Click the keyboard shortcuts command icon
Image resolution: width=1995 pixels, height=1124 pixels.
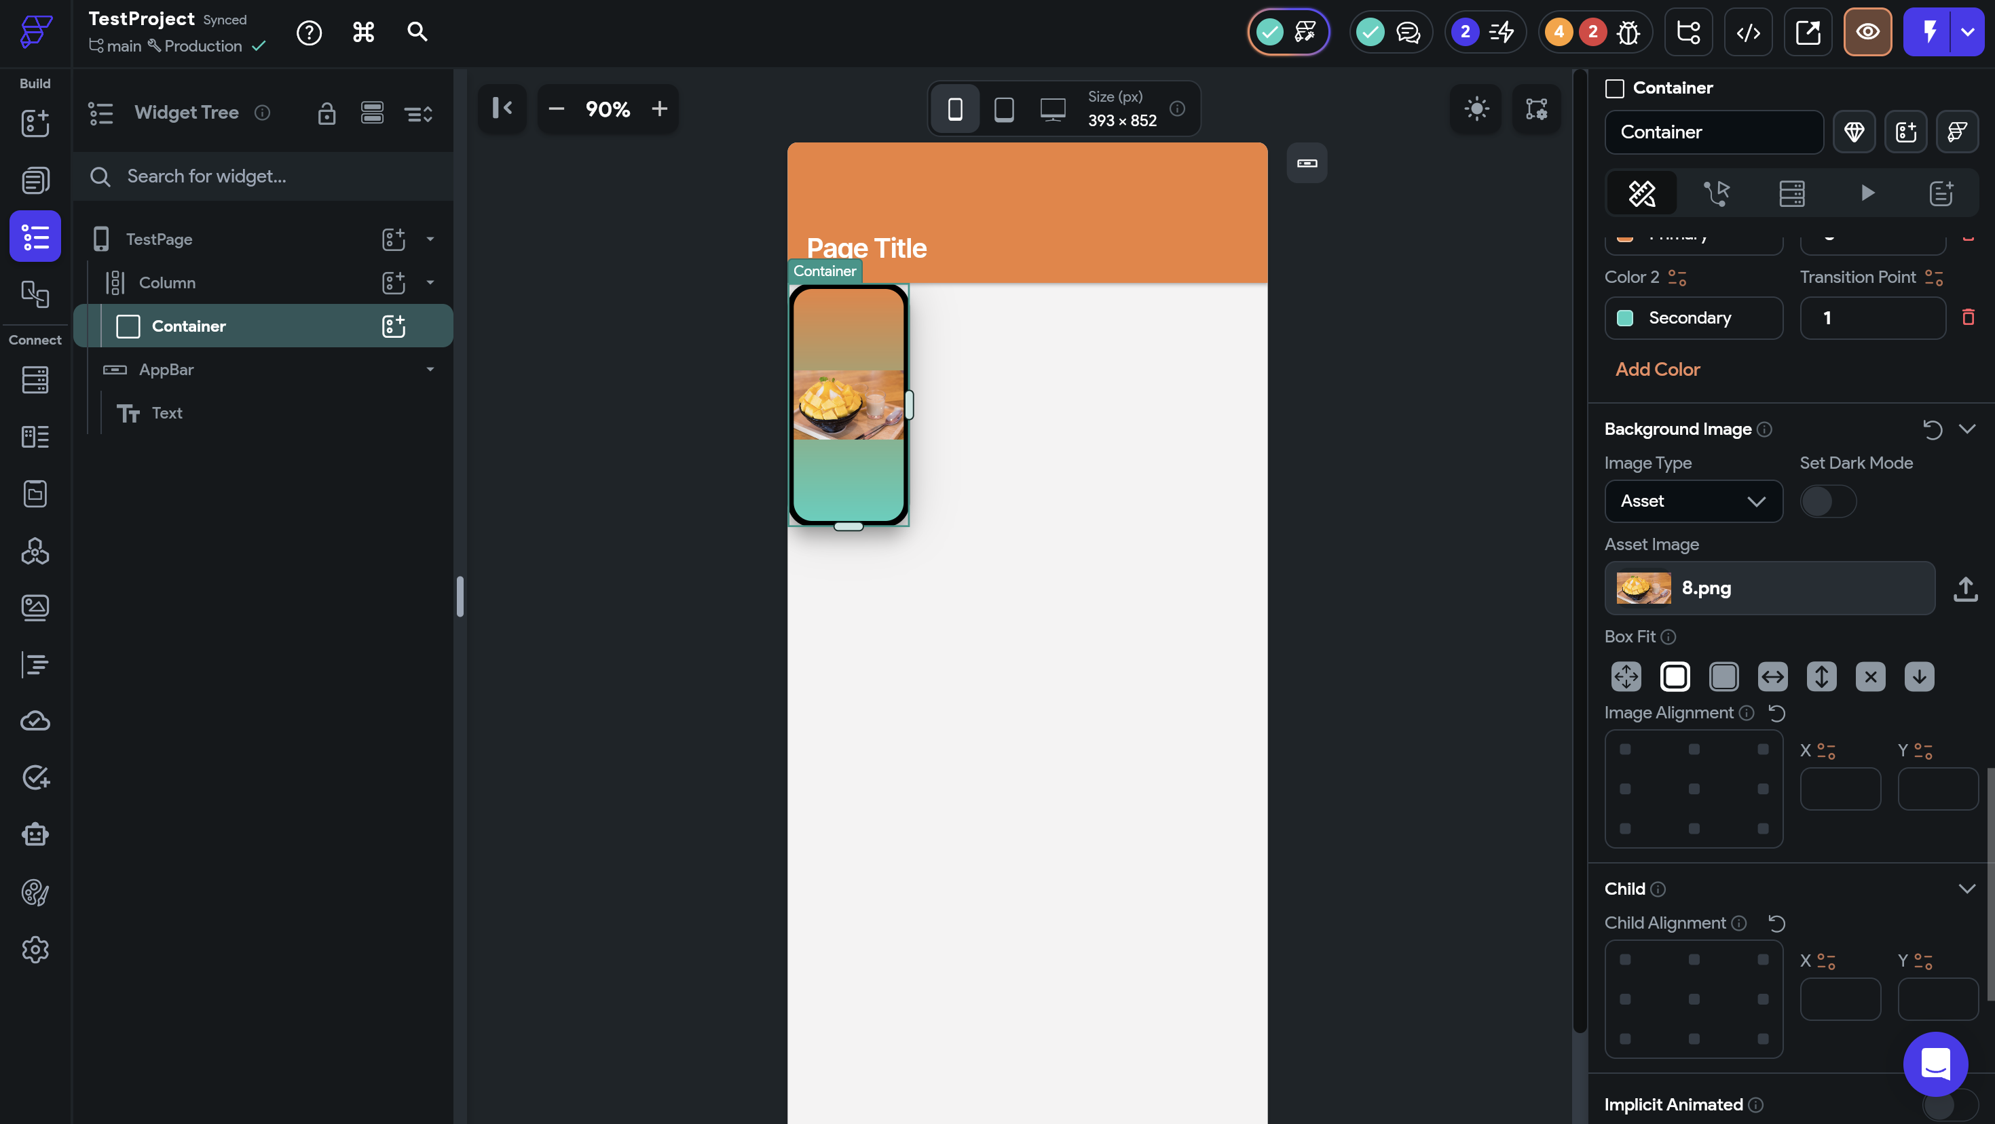[x=363, y=33]
